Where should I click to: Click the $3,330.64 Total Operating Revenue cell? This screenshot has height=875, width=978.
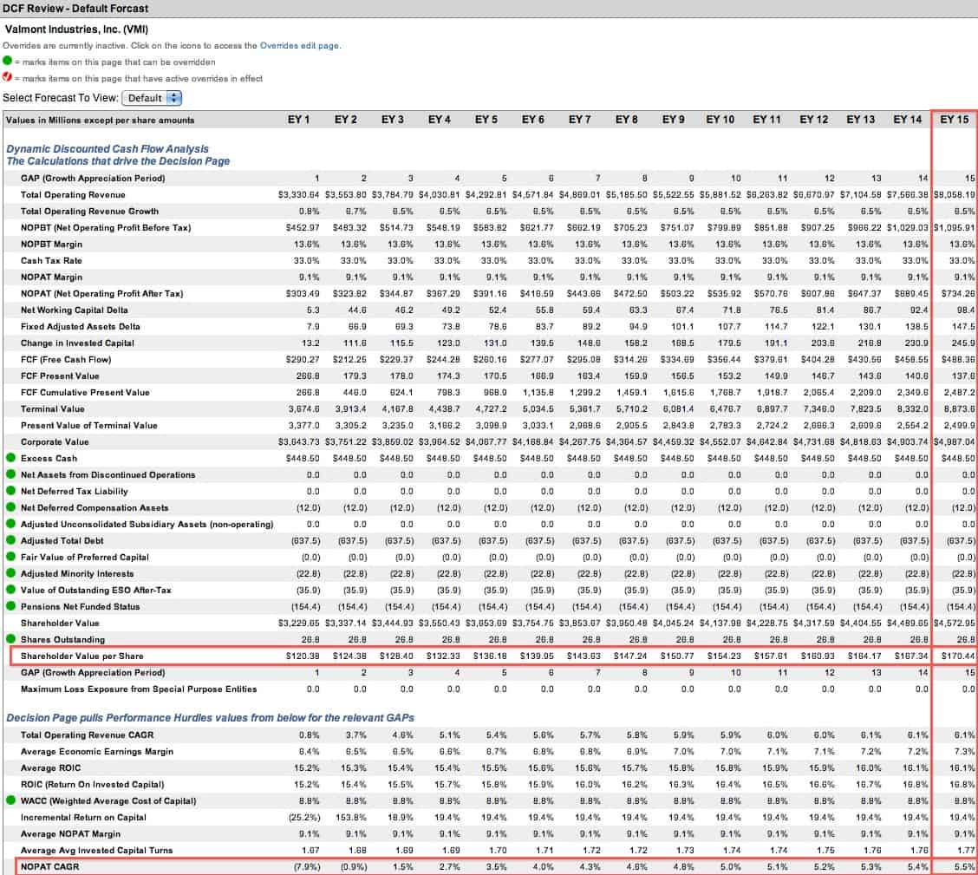[x=299, y=194]
